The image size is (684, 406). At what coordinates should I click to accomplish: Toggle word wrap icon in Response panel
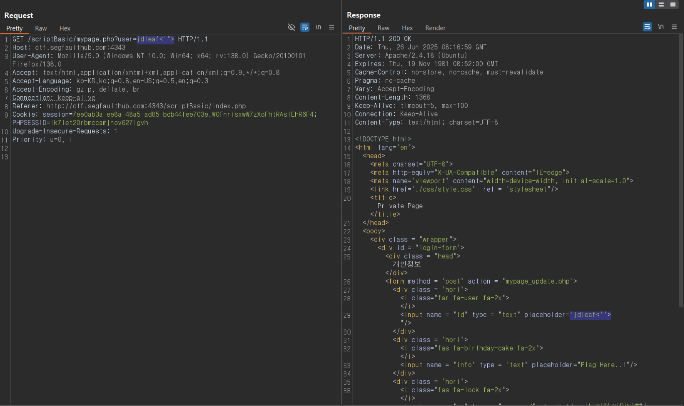click(x=647, y=27)
